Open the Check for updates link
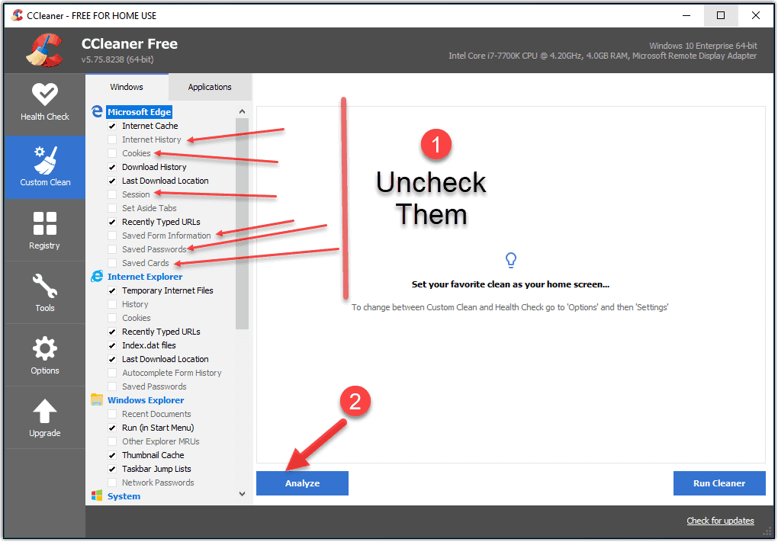Screen dimensions: 778x542 point(720,520)
